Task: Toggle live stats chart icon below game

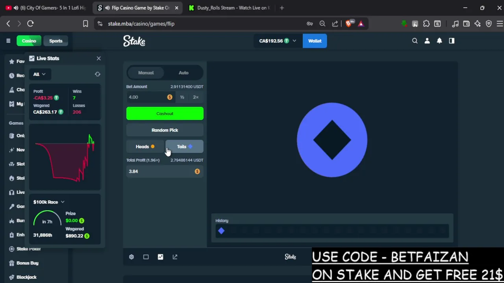Action: 160,257
